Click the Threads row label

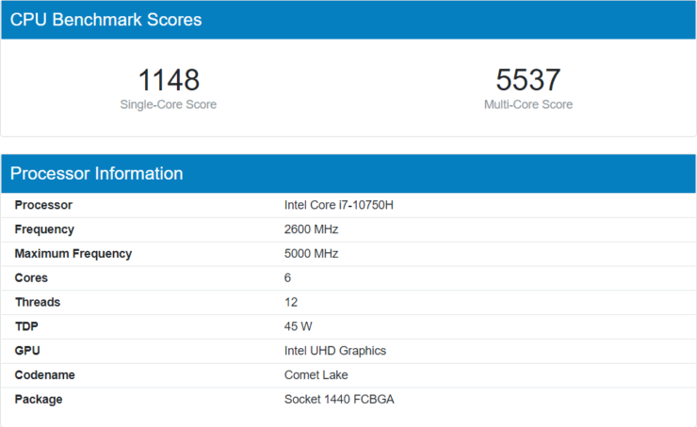(38, 303)
